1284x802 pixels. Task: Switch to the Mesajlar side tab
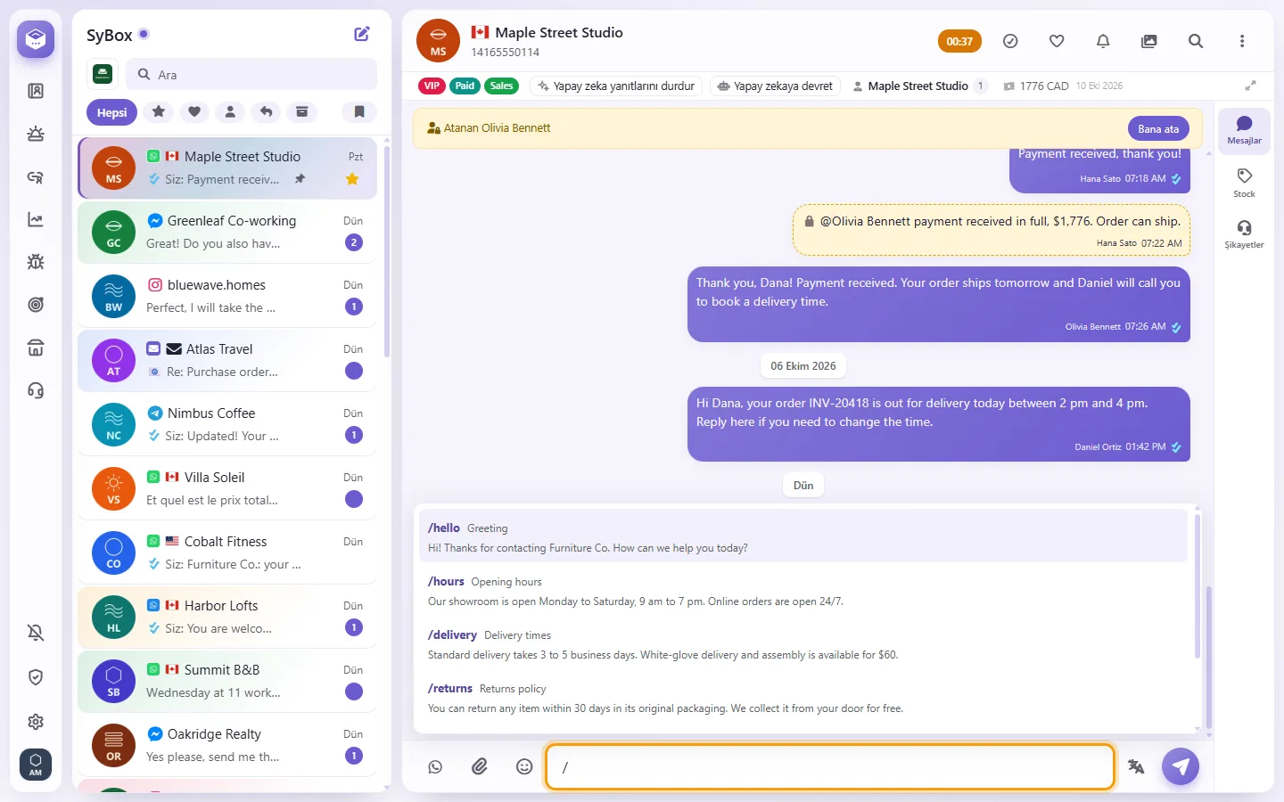click(1244, 130)
